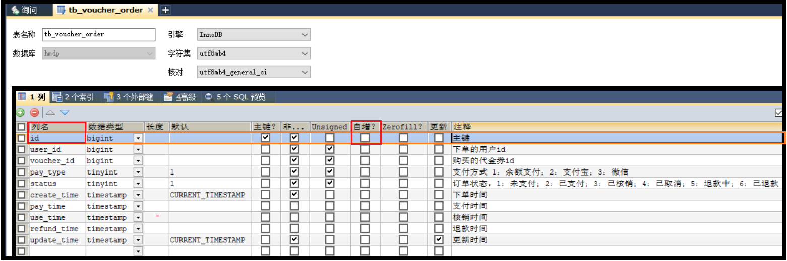The width and height of the screenshot is (787, 261).
Task: Click the 自增? column header
Action: coord(366,127)
